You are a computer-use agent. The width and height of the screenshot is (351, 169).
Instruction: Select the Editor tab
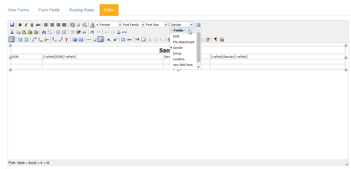pyautogui.click(x=109, y=10)
